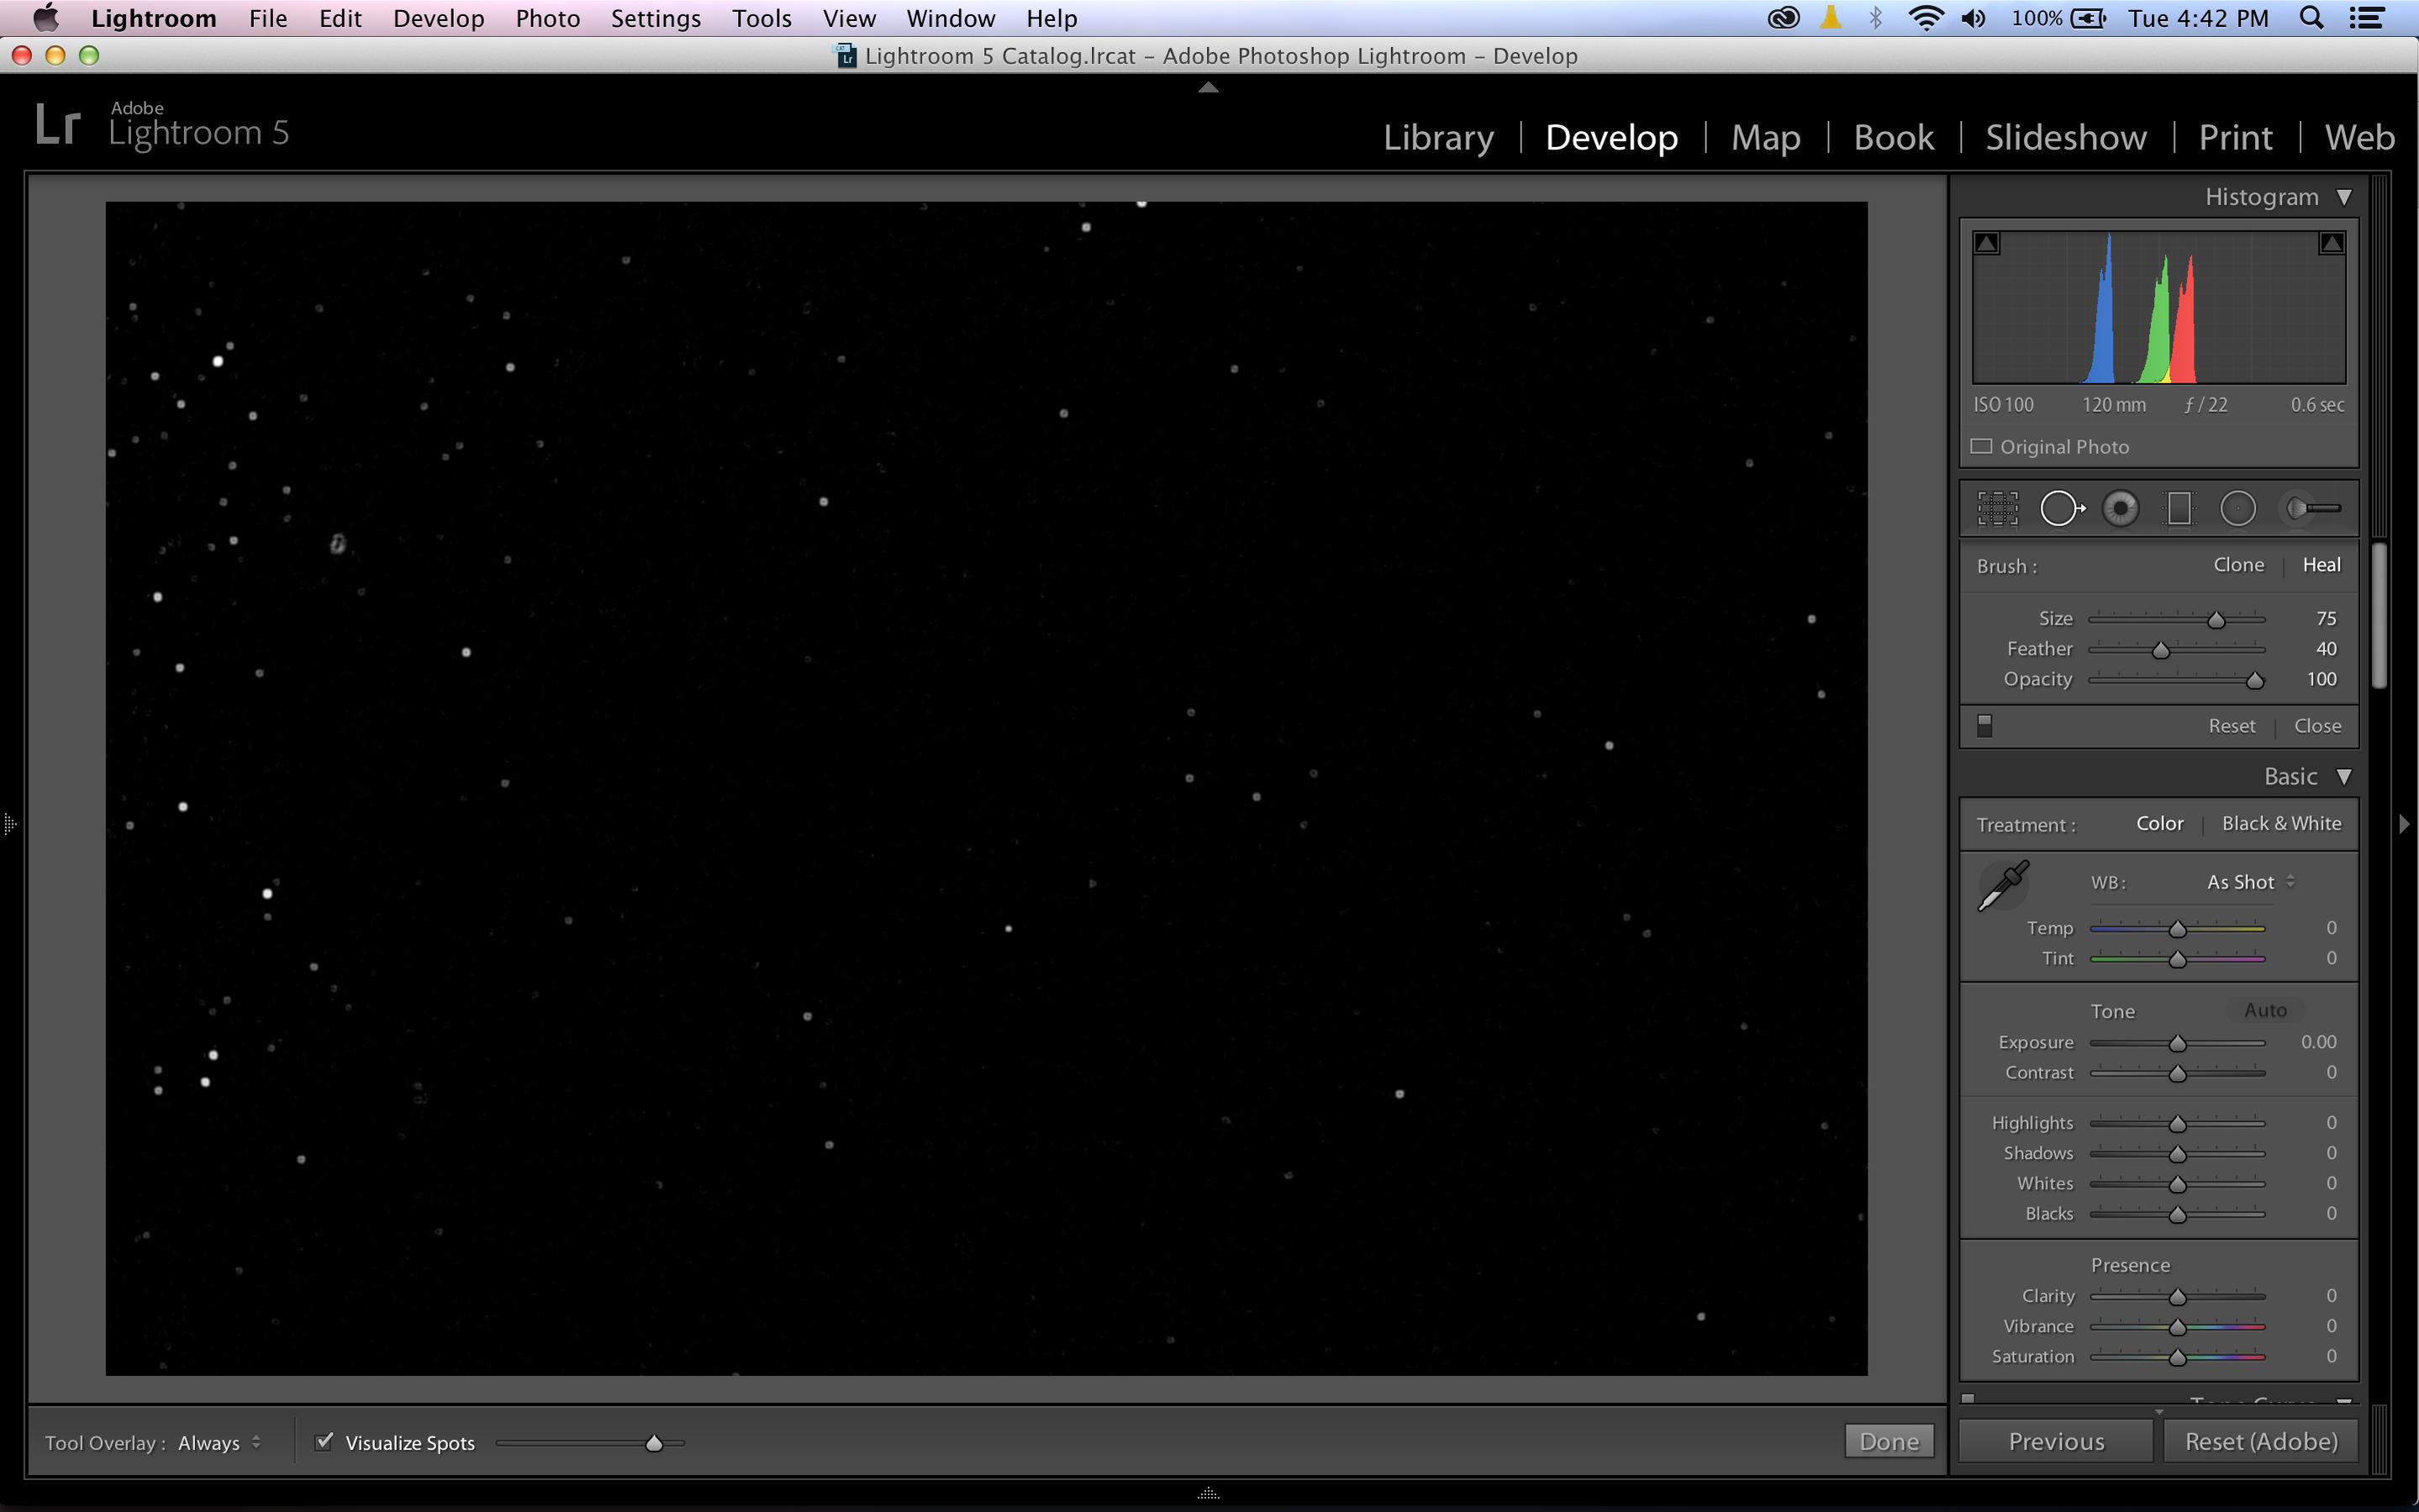Click the Done button
The width and height of the screenshot is (2419, 1512).
(x=1888, y=1441)
